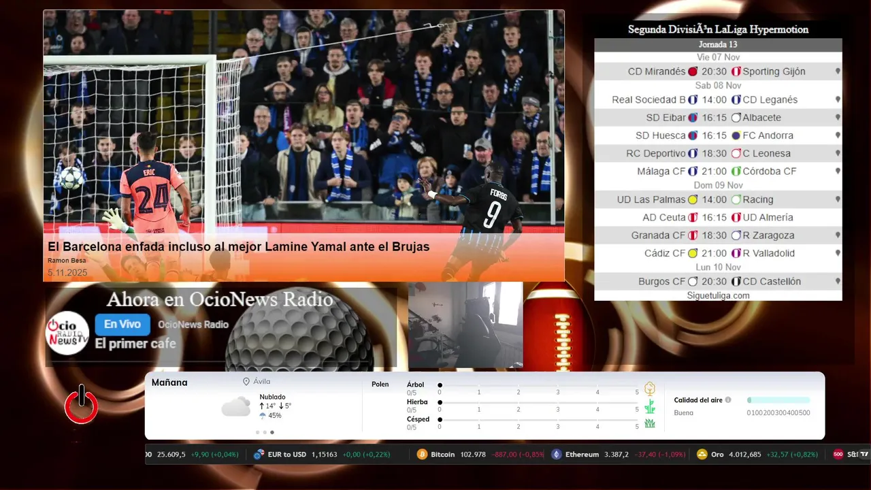Screen dimensions: 871x490
Task: Click venue pin on Cádiz CF row
Action: [x=838, y=253]
